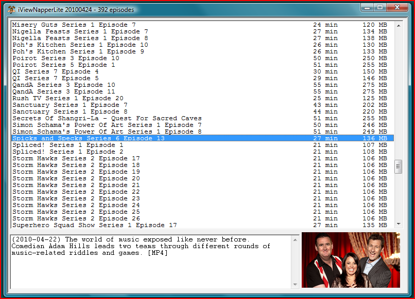Click the 250 MB size of Poirot Series 3
This screenshot has height=299, width=415.
[375, 58]
